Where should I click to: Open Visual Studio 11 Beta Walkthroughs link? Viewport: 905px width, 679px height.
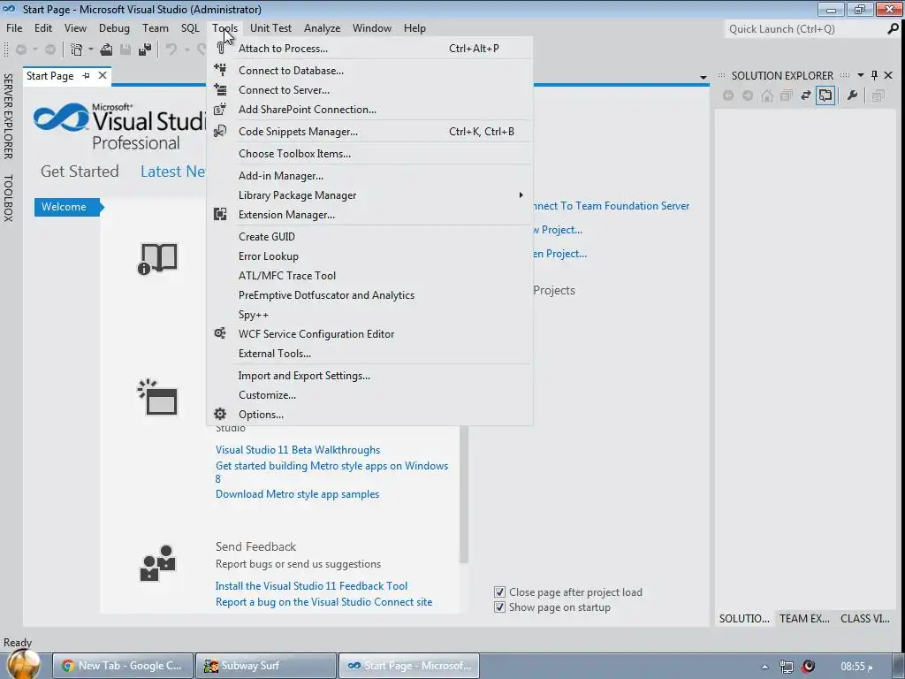point(298,450)
